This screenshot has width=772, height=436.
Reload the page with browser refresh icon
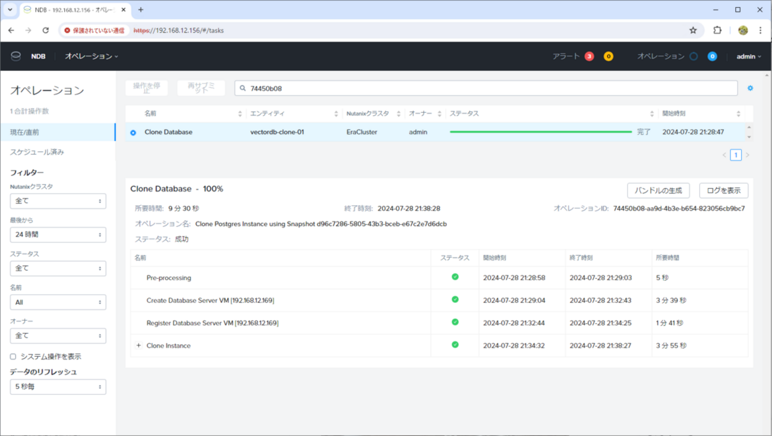coord(45,30)
